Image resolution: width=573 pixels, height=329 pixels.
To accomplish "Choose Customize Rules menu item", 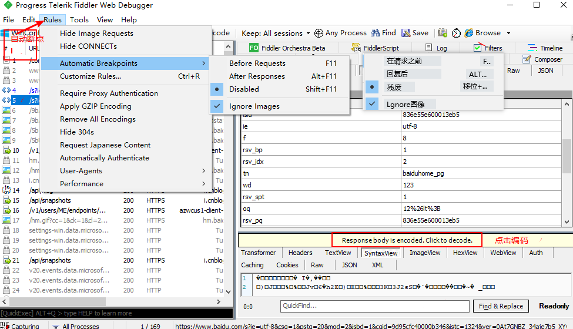I will tap(91, 76).
